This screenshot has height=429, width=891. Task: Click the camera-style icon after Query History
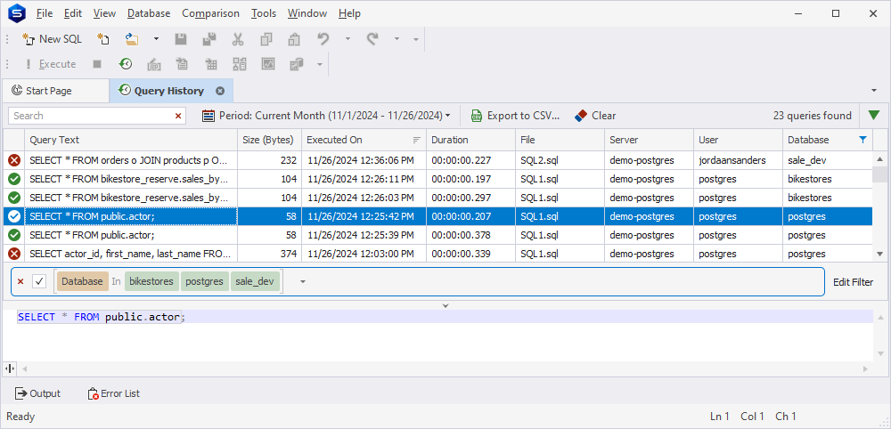[x=153, y=64]
